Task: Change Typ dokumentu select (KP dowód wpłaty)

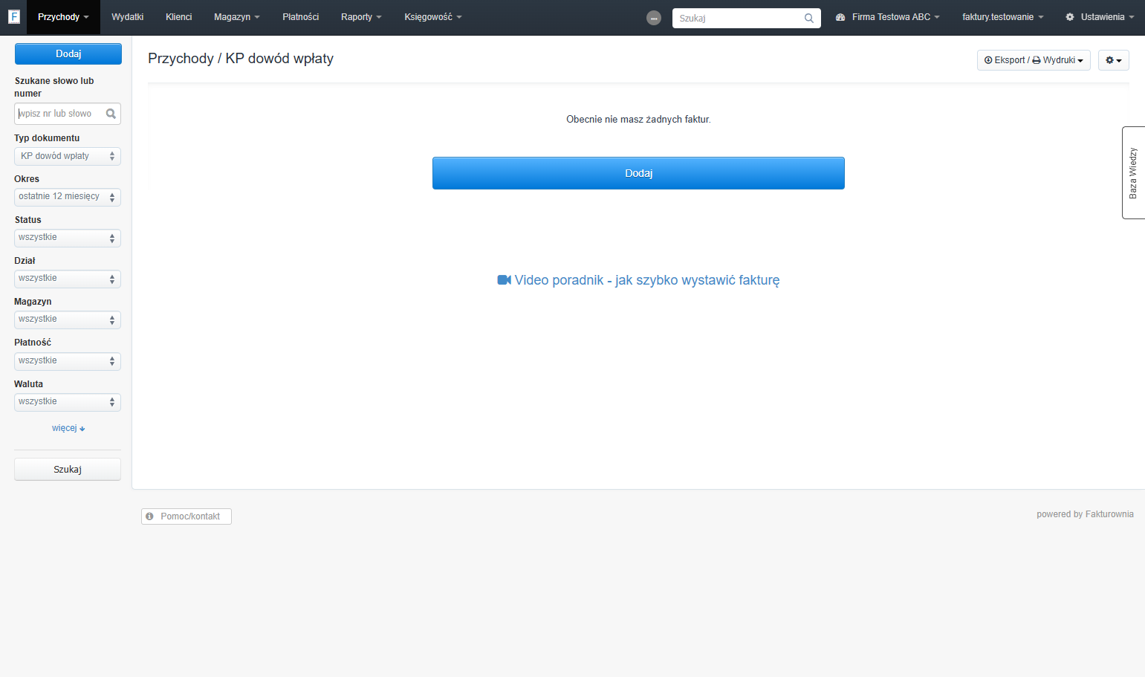Action: tap(68, 156)
